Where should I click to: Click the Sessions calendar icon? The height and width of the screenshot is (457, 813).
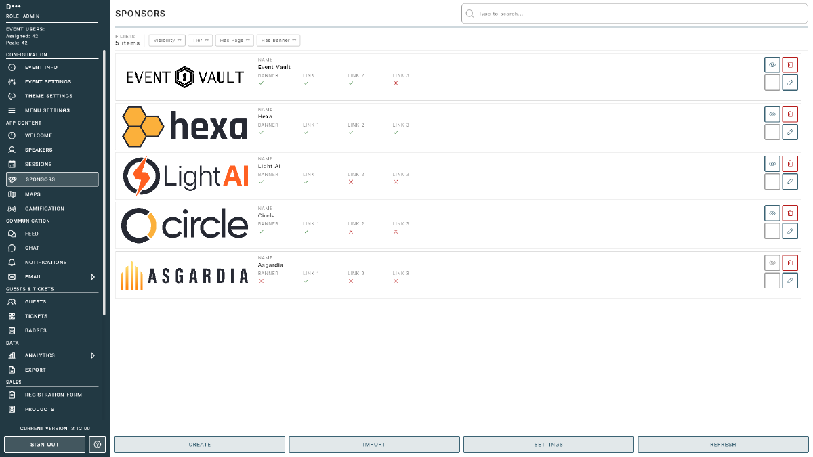coord(12,165)
